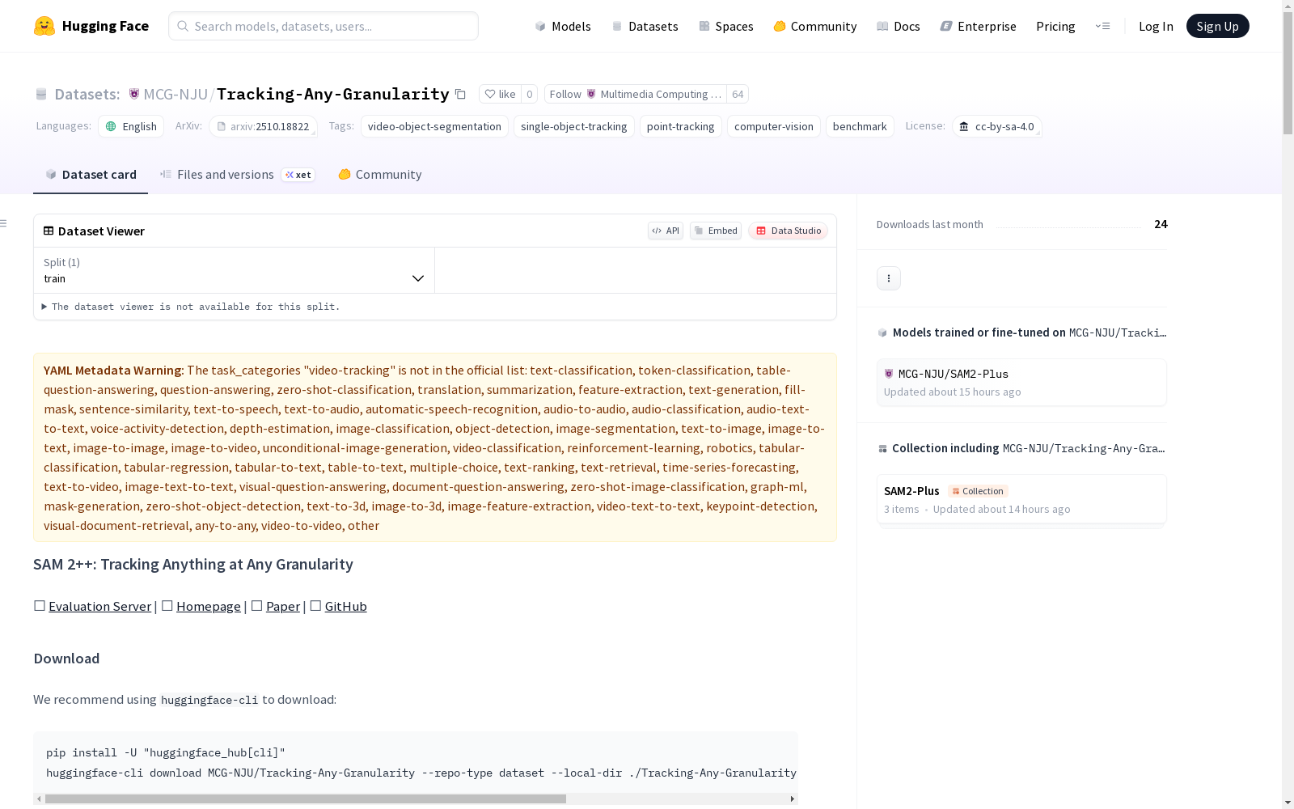Open the arxiv:2510.18822 tag
The width and height of the screenshot is (1294, 809).
point(263,126)
